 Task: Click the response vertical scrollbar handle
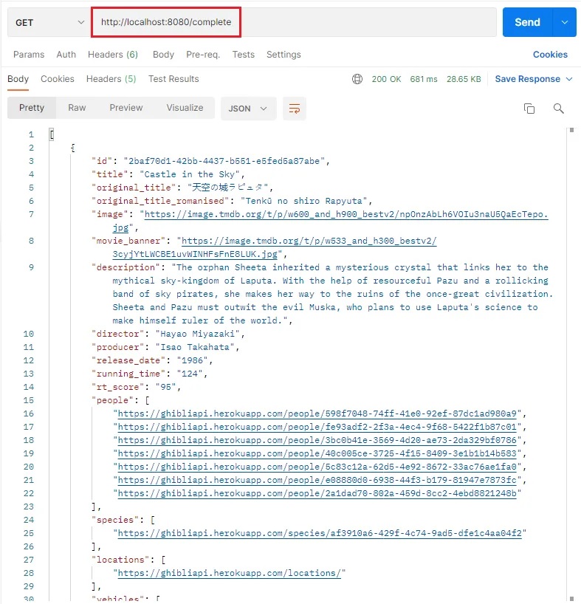[x=571, y=130]
